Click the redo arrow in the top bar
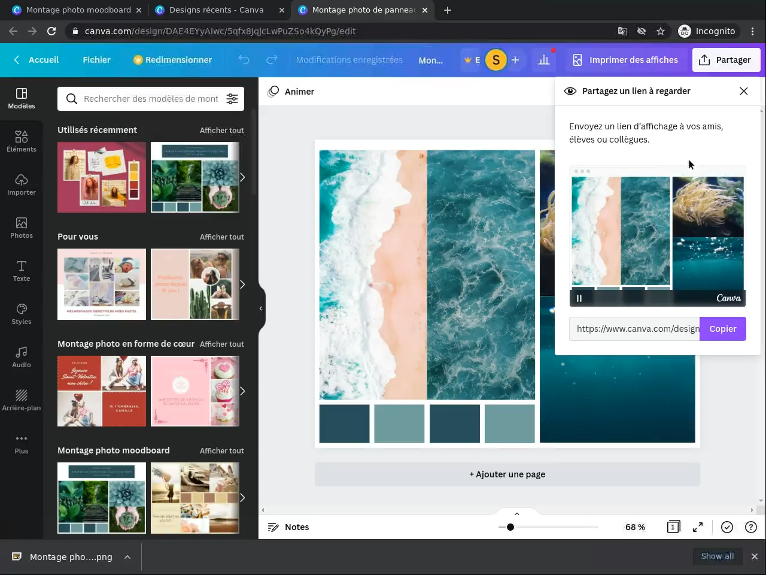The height and width of the screenshot is (575, 766). tap(272, 60)
